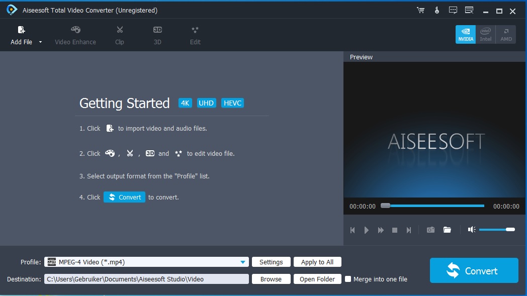Open the 3D settings tool
Image resolution: width=527 pixels, height=296 pixels.
point(157,35)
